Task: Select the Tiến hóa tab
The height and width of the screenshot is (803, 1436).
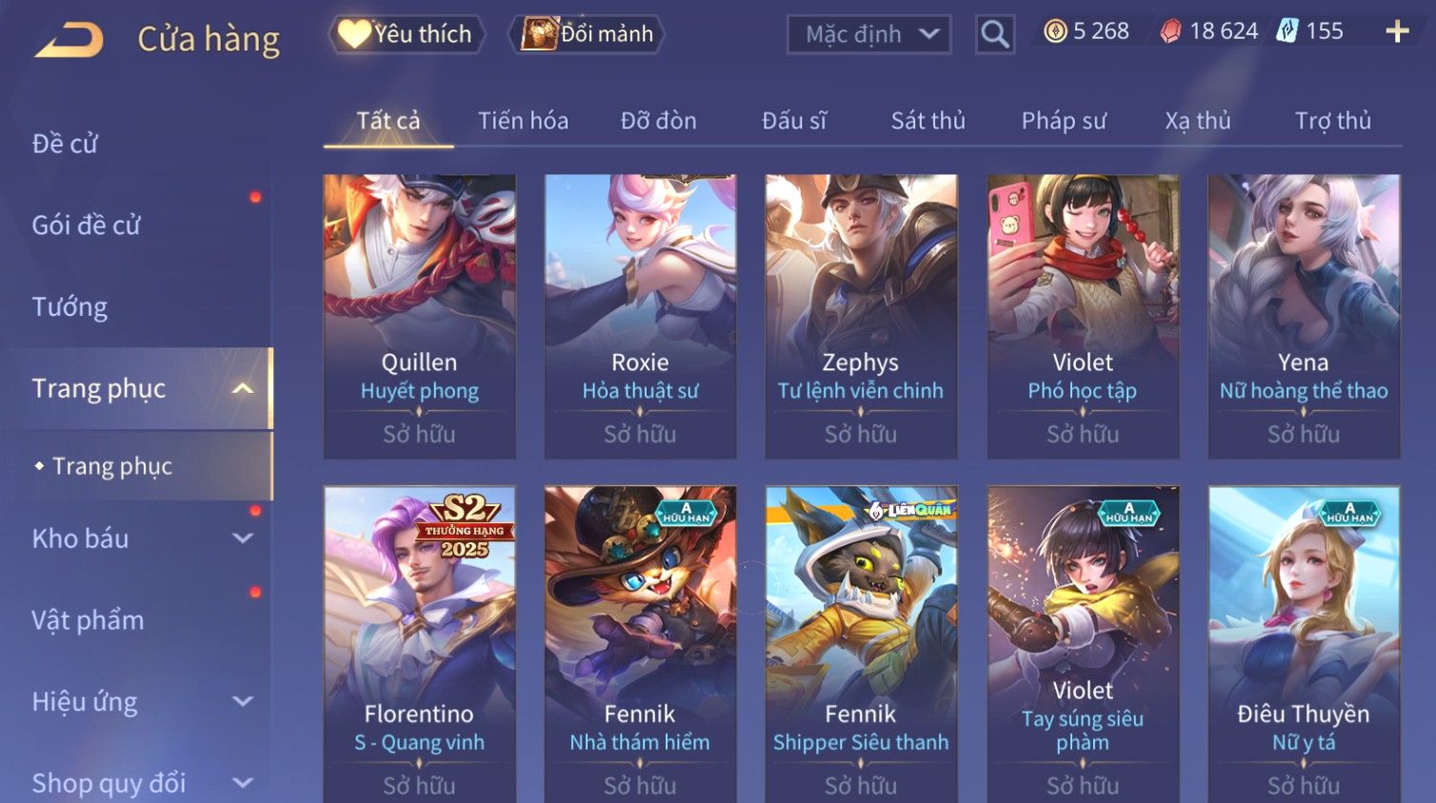Action: 523,121
